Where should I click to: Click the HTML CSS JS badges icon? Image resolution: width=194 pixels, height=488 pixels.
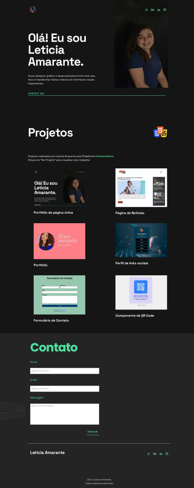pyautogui.click(x=161, y=132)
